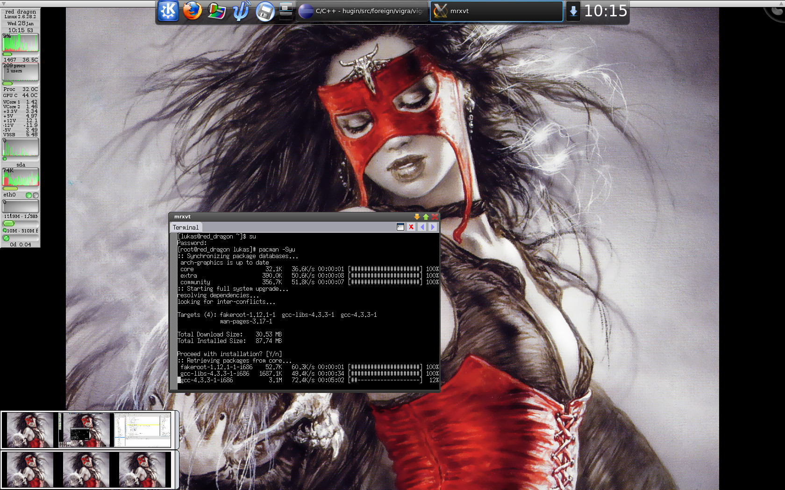Switch to first desktop in top pager
The height and width of the screenshot is (490, 785).
(30, 430)
